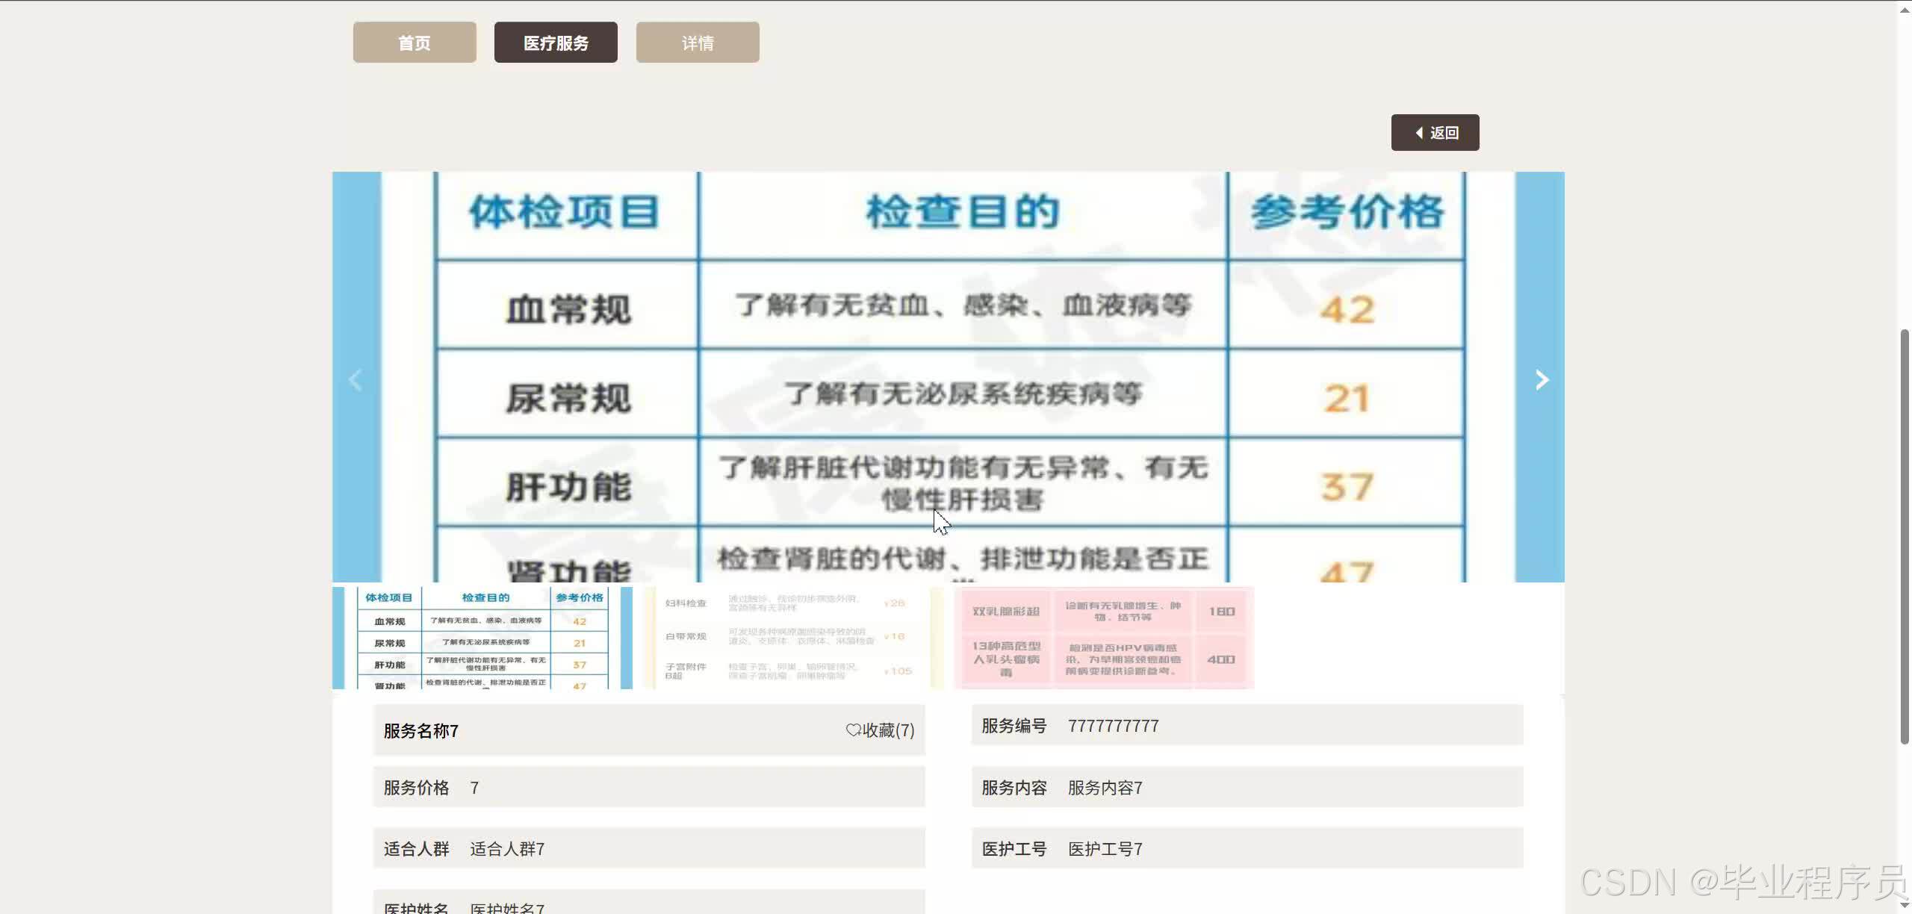
Task: Select the 服务编号 value 7777777777
Action: coord(1113,725)
